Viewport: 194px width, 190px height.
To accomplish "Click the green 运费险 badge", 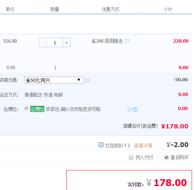I will pos(37,109).
